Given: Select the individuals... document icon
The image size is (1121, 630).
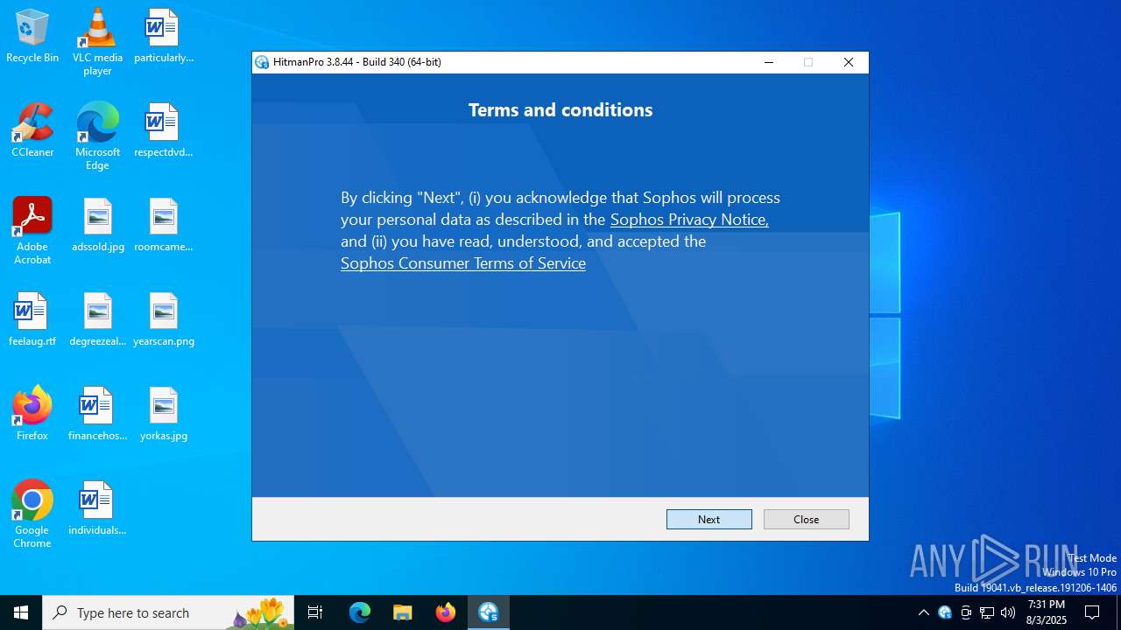Looking at the screenshot, I should [97, 508].
